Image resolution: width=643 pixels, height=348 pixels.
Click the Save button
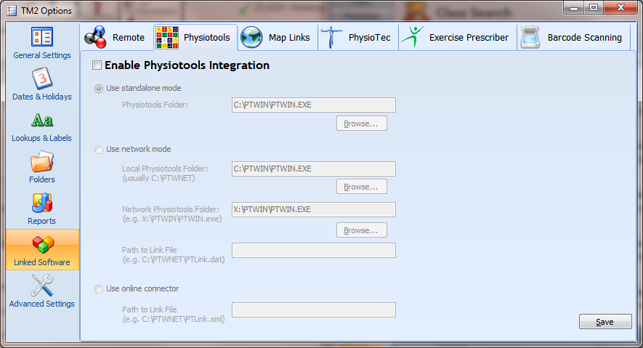tap(605, 322)
